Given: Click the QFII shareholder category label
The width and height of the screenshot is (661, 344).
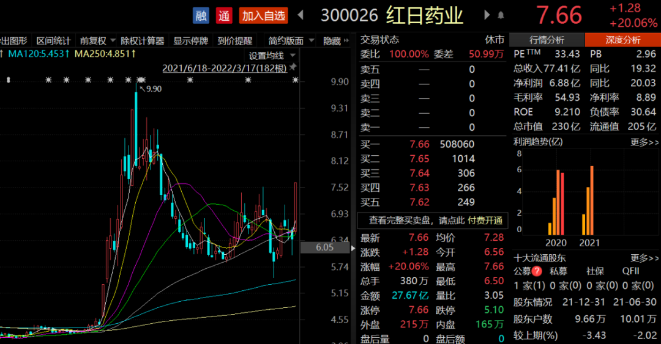Looking at the screenshot, I should [630, 271].
